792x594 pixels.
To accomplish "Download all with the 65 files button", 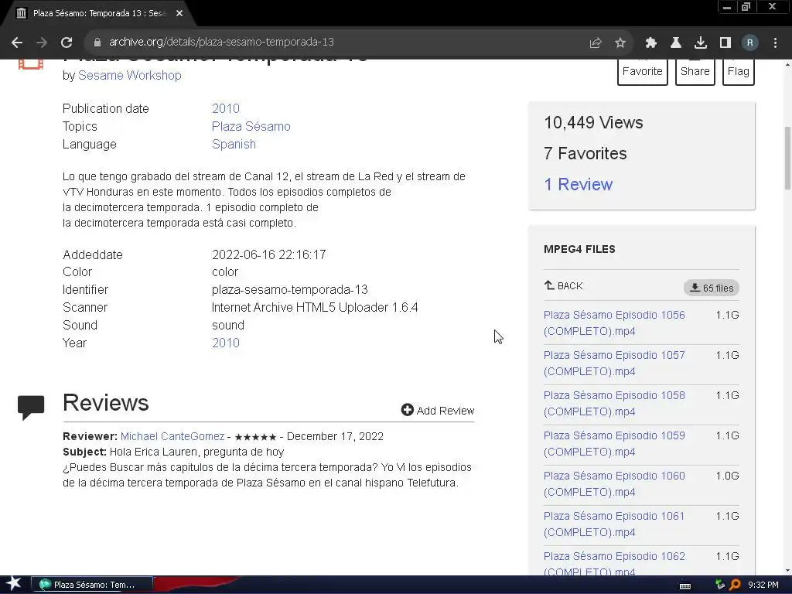I will tap(712, 288).
